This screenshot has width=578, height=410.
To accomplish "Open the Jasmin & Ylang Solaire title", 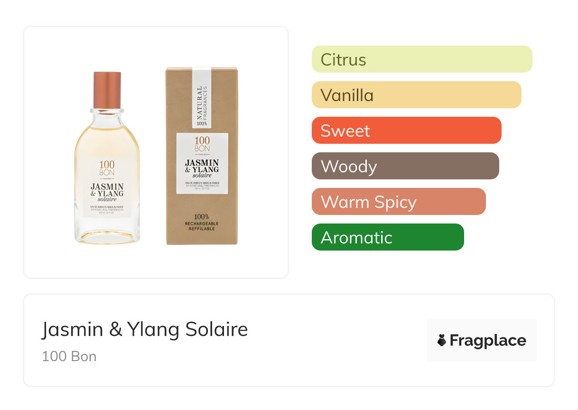I will [x=145, y=329].
